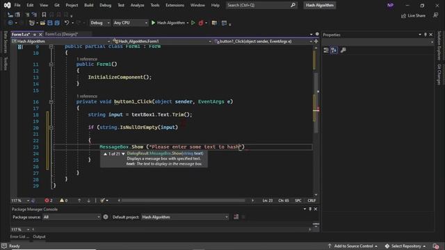Click Live Share button
This screenshot has height=250, width=445.
[413, 15]
